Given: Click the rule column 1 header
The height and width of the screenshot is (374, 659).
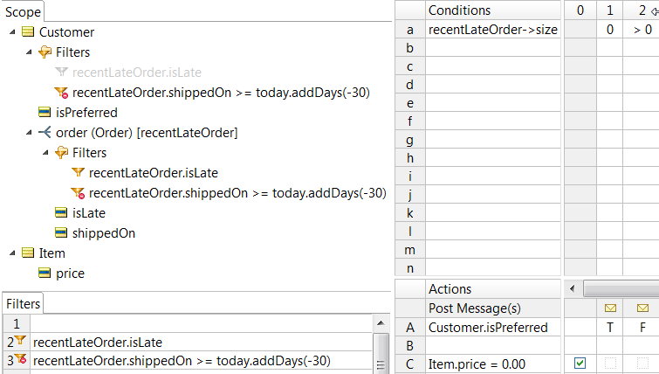Looking at the screenshot, I should tap(610, 10).
